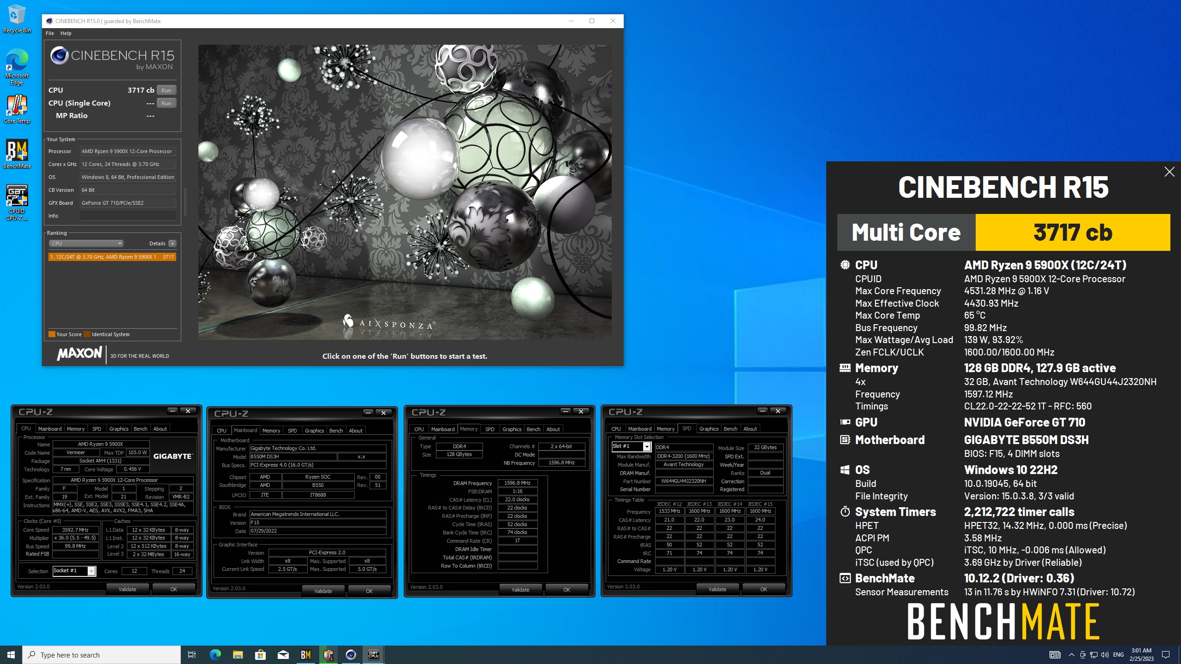1181x664 pixels.
Task: Click Validate in the CPU-Z SPD window
Action: [x=717, y=589]
